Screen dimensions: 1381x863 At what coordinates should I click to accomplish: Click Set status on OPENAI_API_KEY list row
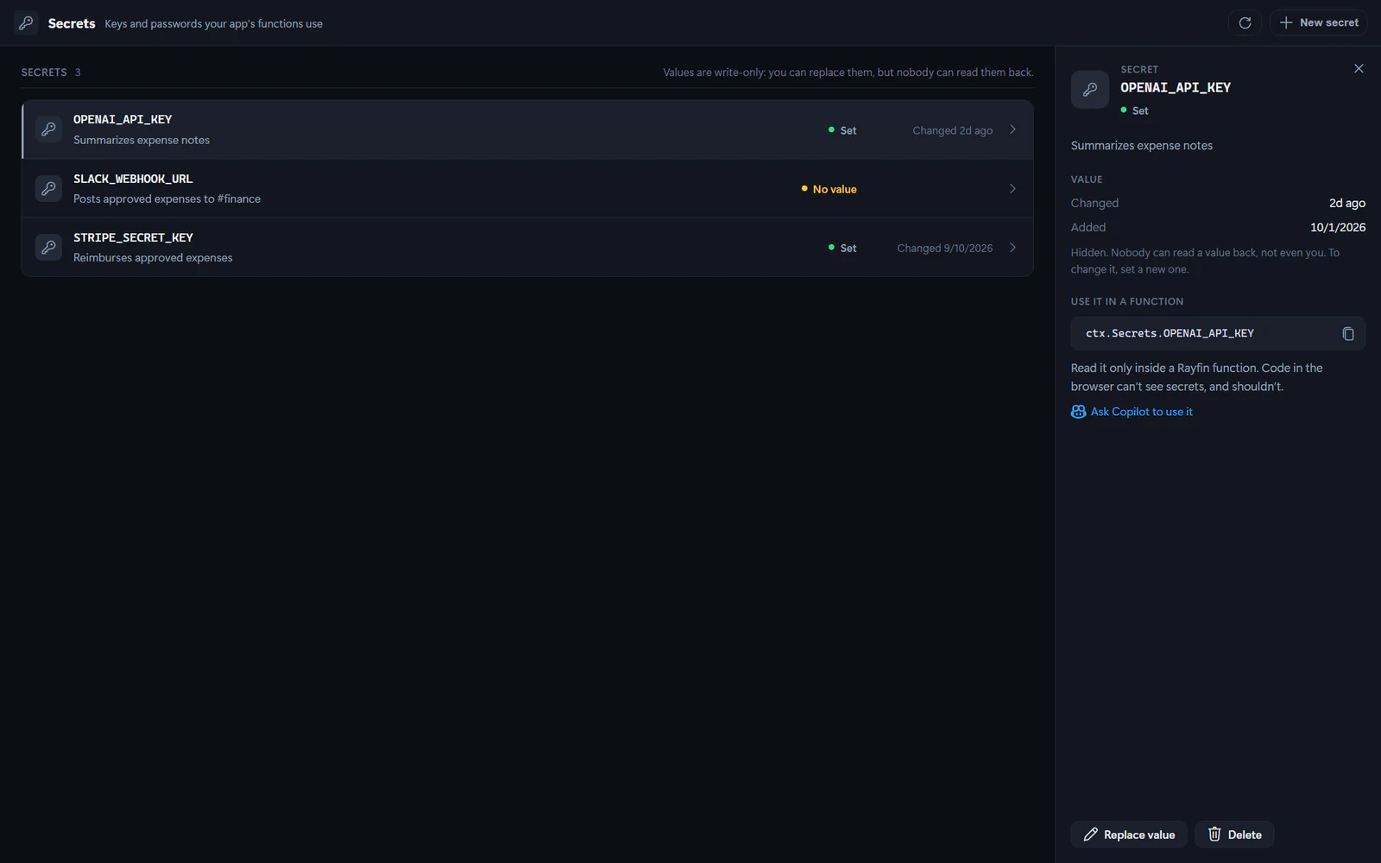pyautogui.click(x=842, y=130)
